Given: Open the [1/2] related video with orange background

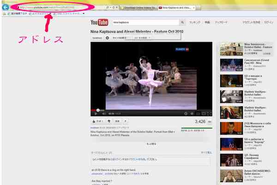Looking at the screenshot, I should (231, 129).
